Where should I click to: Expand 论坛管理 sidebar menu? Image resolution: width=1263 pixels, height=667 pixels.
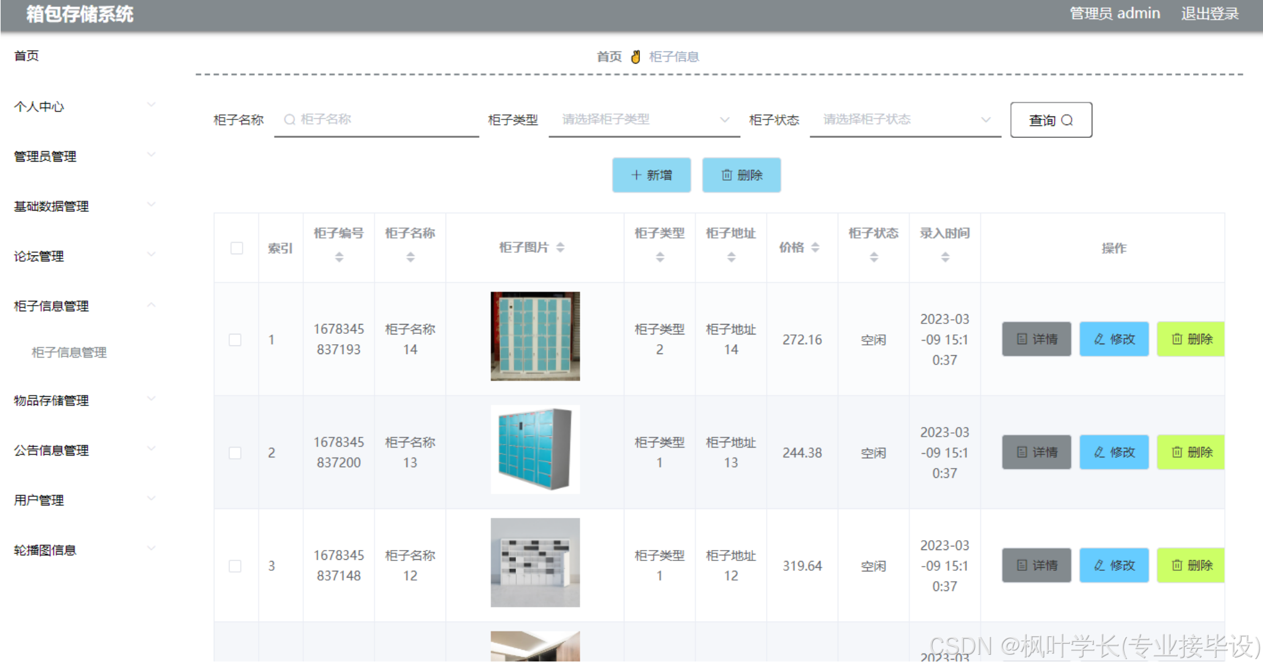(x=85, y=256)
